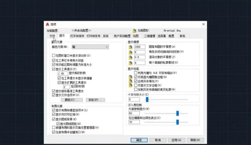Click the 外部参照显示 slider handle
Viewport: 251px width, 145px height.
(x=178, y=113)
